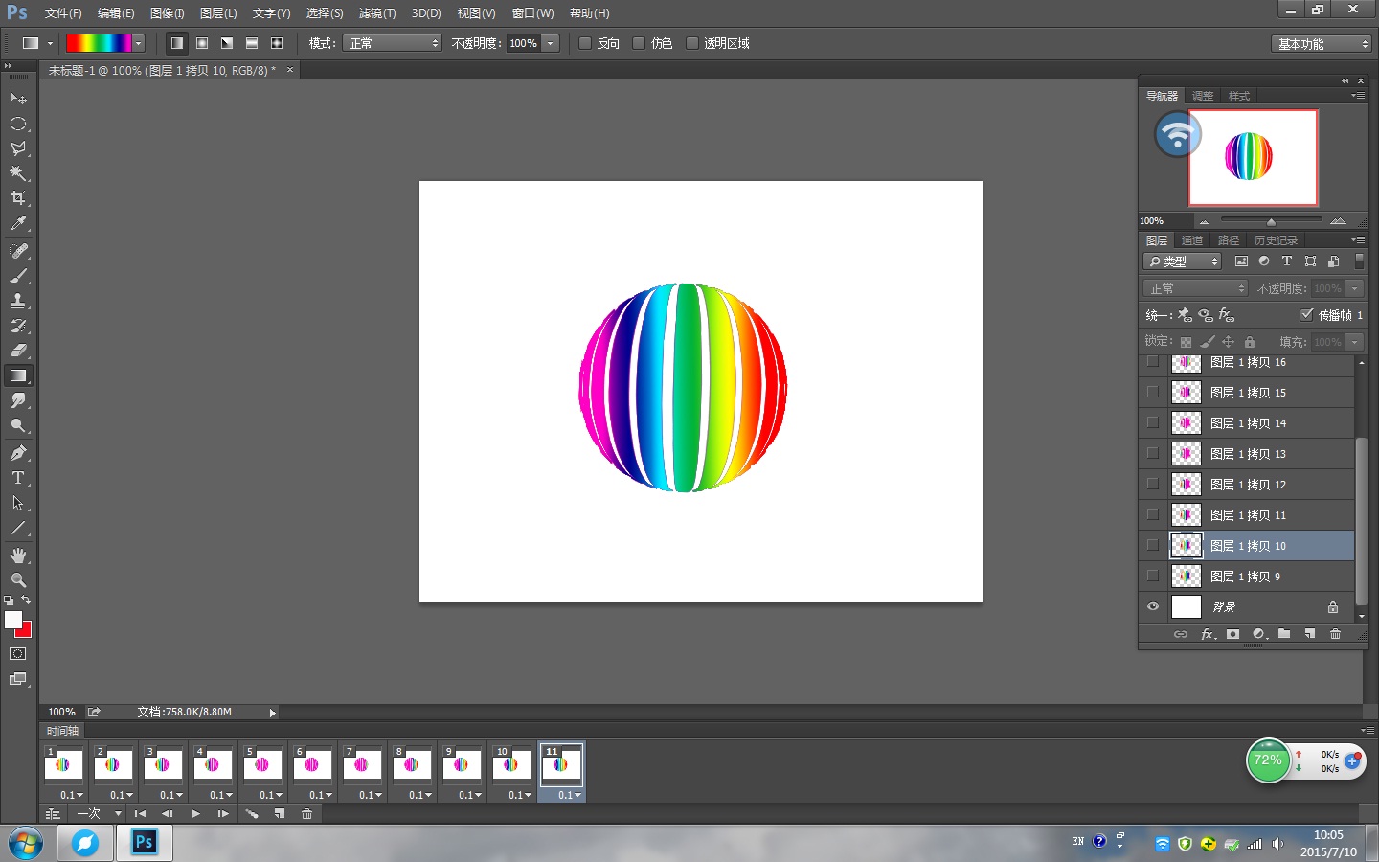
Task: Choose the diamond gradient style icon
Action: click(277, 43)
